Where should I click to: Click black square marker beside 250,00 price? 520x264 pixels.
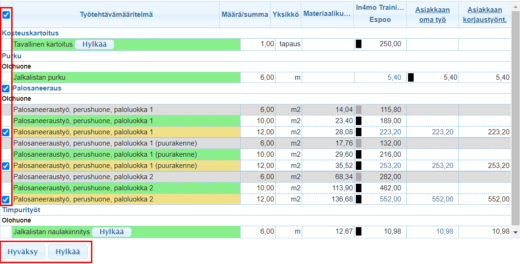(359, 44)
